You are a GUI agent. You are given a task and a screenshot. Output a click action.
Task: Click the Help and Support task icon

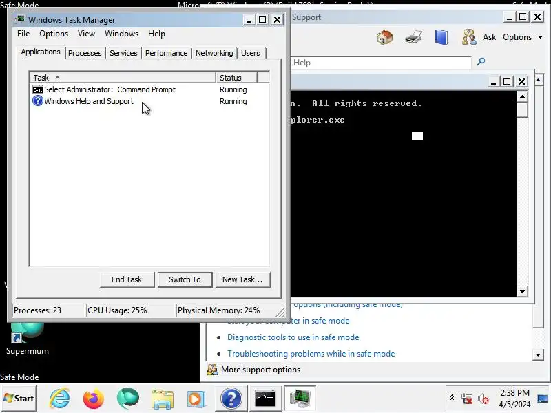pyautogui.click(x=38, y=101)
